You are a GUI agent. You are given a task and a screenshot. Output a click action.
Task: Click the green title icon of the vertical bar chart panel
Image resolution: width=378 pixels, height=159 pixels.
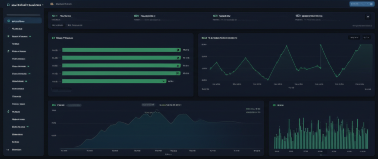click(x=274, y=105)
